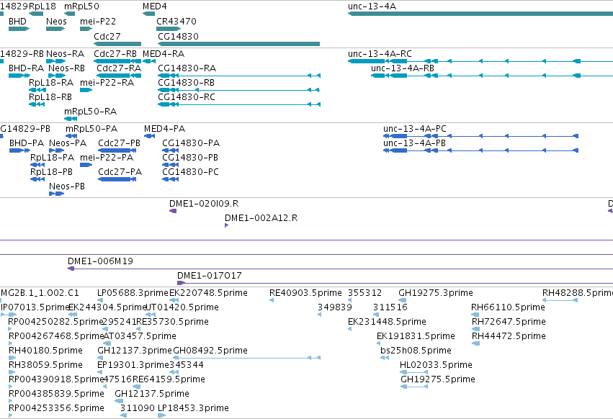Select protein RpL18-PB
The image size is (613, 419).
[37, 179]
